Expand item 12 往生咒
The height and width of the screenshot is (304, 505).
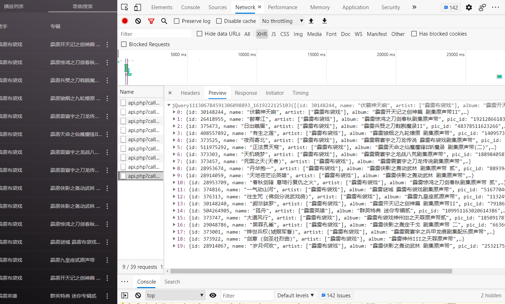(174, 197)
